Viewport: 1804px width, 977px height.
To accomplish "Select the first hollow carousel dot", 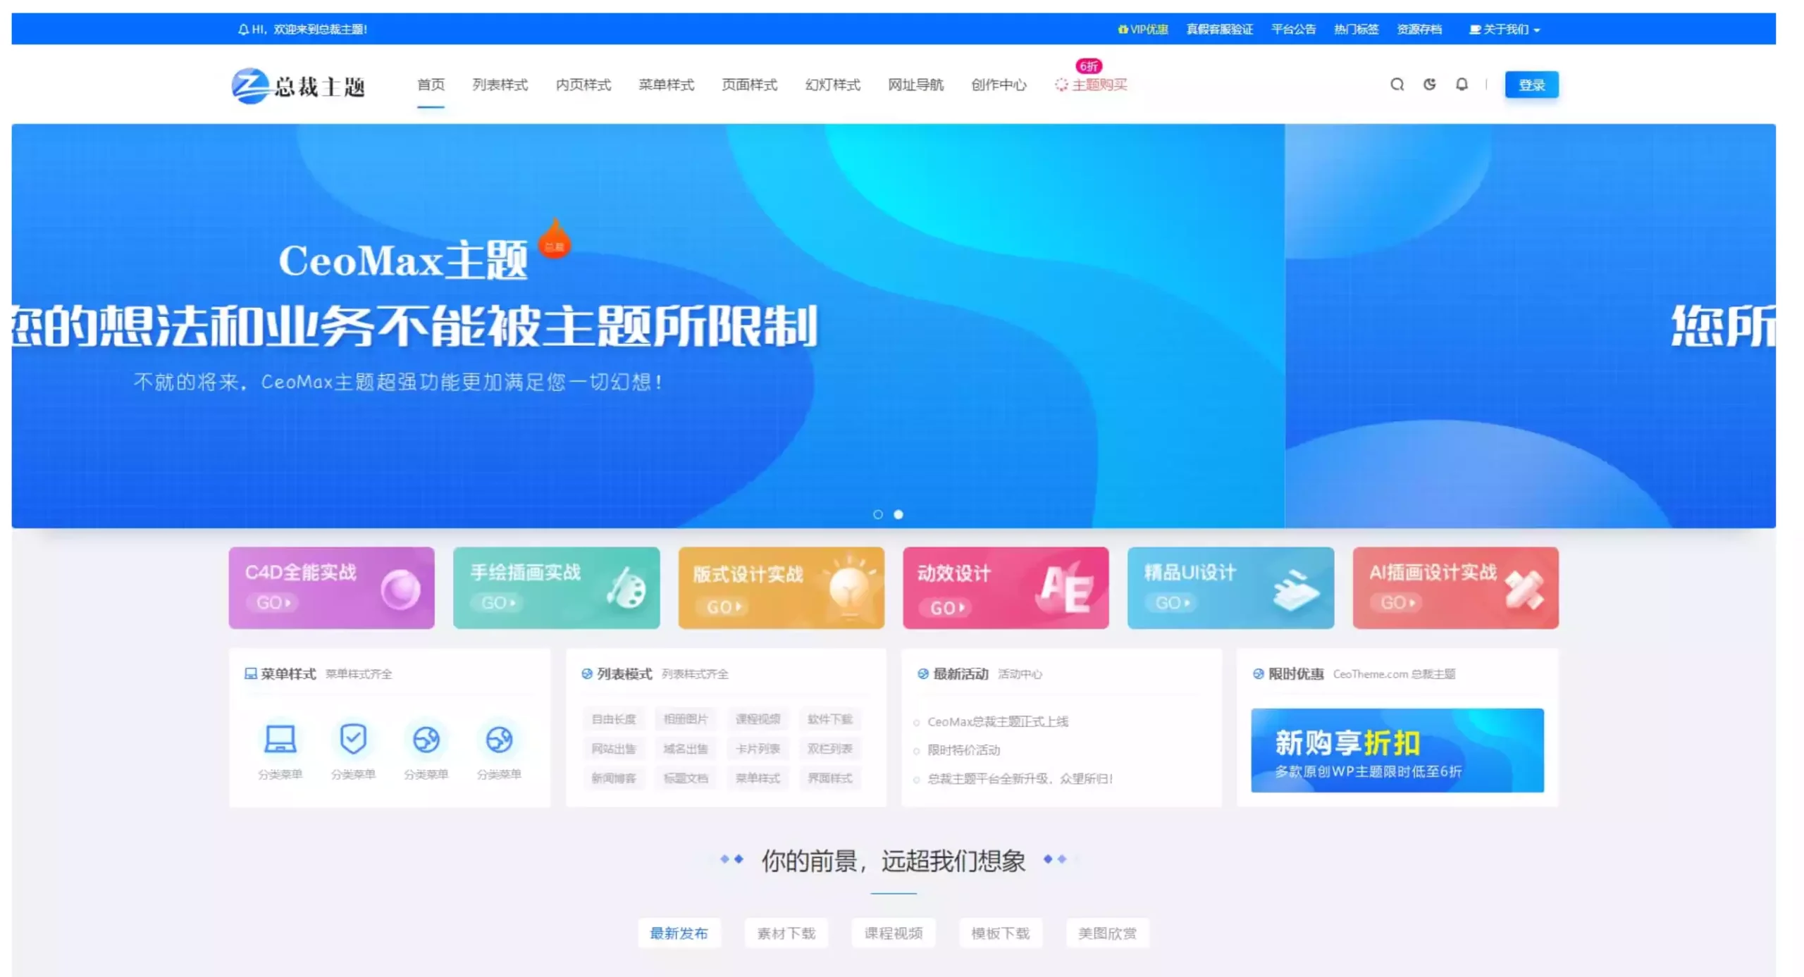I will coord(877,514).
